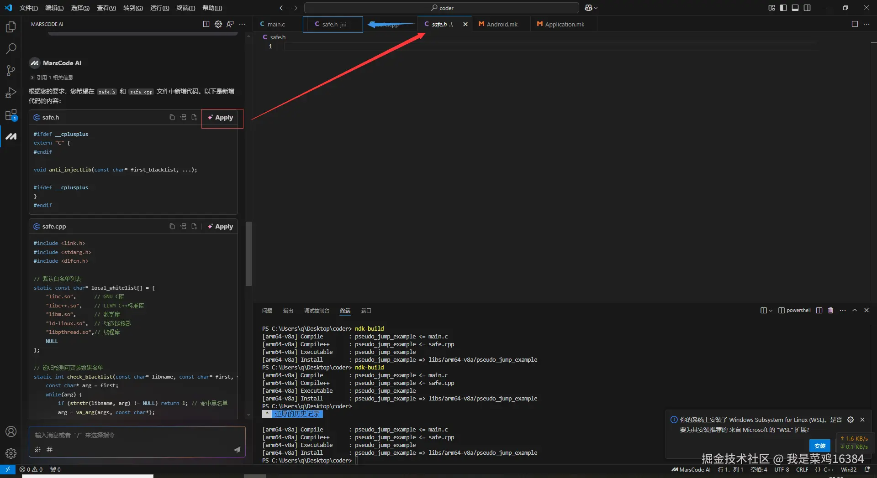
Task: Start a new MarsCode AI chat
Action: tap(206, 24)
